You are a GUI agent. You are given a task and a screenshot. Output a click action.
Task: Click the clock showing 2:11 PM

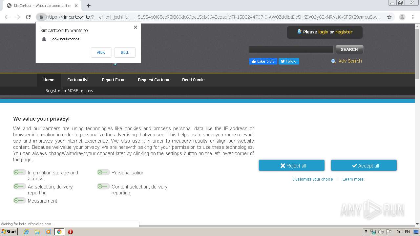click(x=403, y=232)
